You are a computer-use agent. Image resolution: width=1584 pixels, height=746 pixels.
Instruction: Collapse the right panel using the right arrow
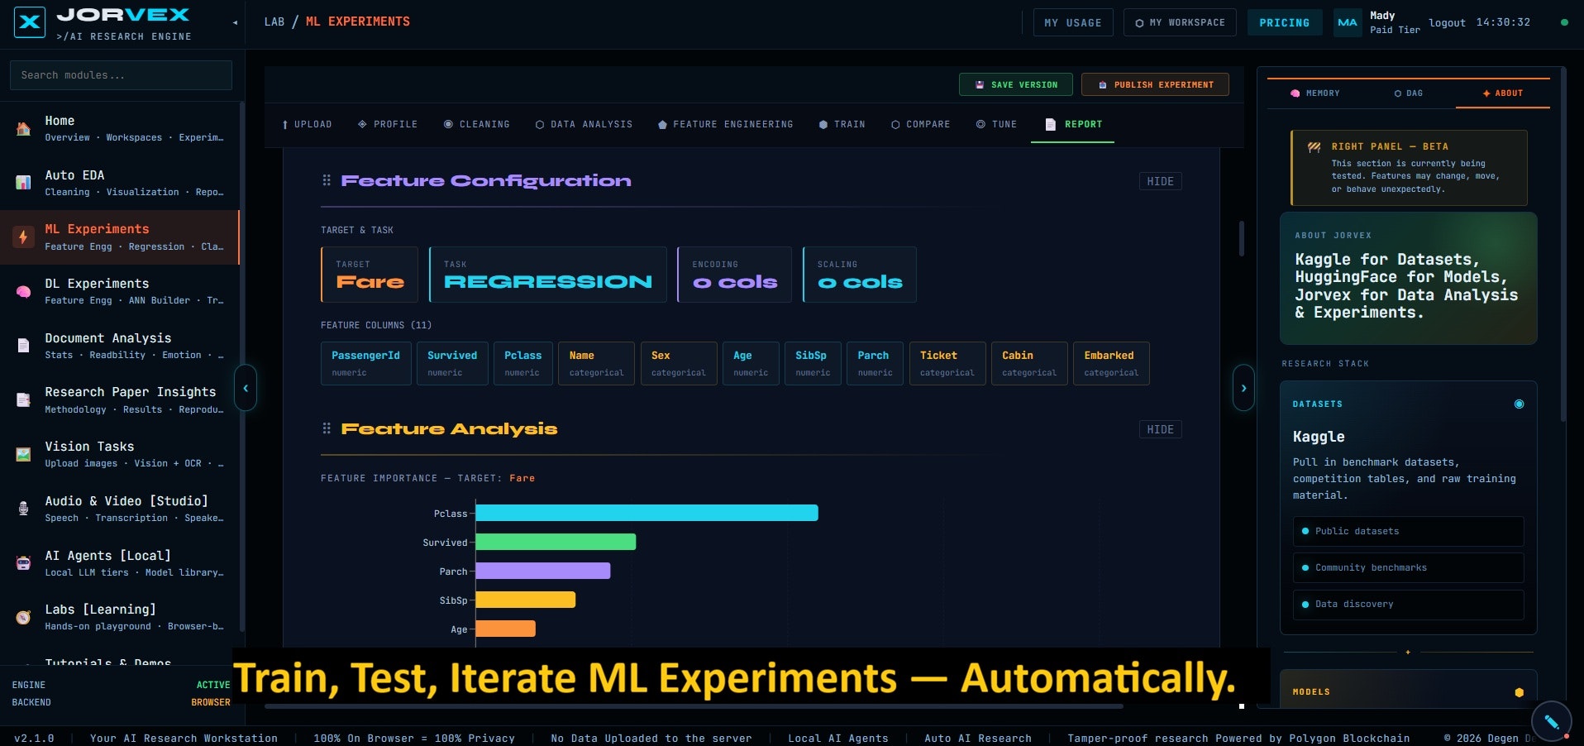point(1243,388)
